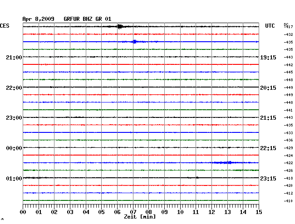Click the small black burst on the 23:15 trace
Viewport: 295px width, 224px height.
(x=197, y=177)
